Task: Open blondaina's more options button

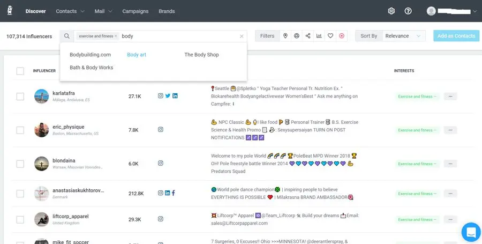Action: coord(450,164)
